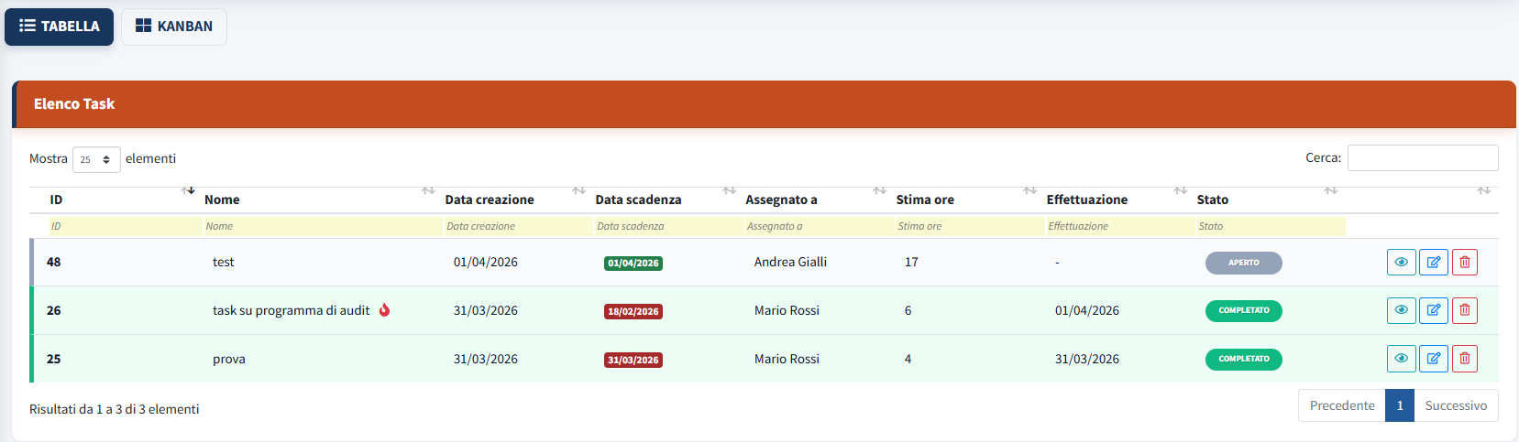The width and height of the screenshot is (1519, 442).
Task: Sort tasks by Stato column header
Action: pos(1212,199)
